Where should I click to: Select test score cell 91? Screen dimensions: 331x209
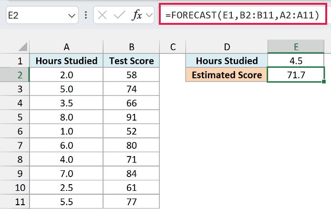pos(132,117)
